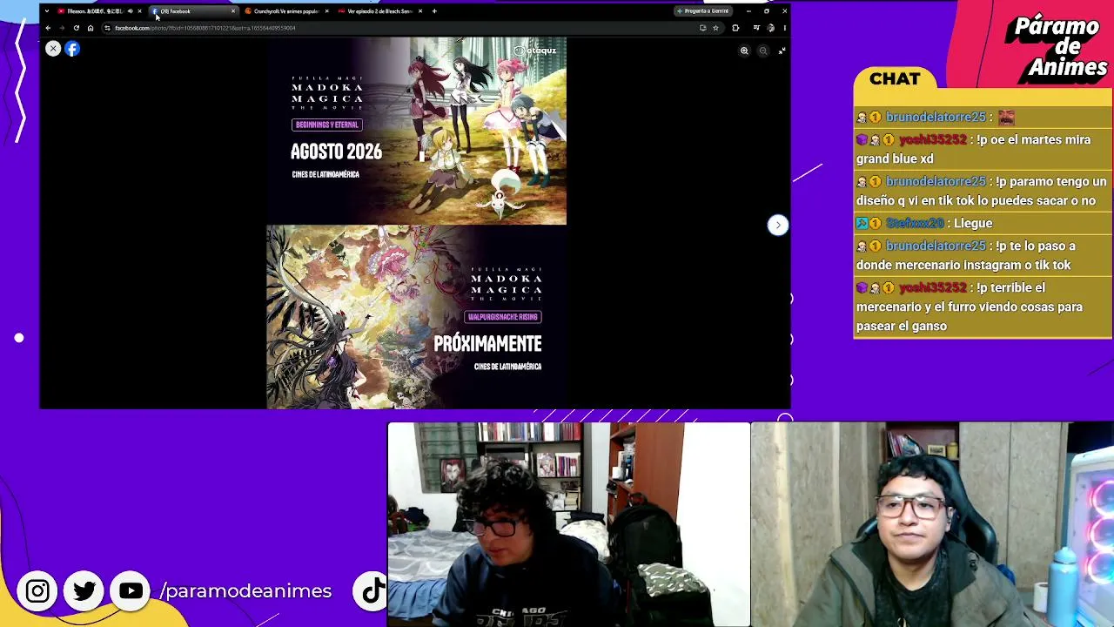Screen dimensions: 1114x627
Task: View site information for facebook.com
Action: 107,28
